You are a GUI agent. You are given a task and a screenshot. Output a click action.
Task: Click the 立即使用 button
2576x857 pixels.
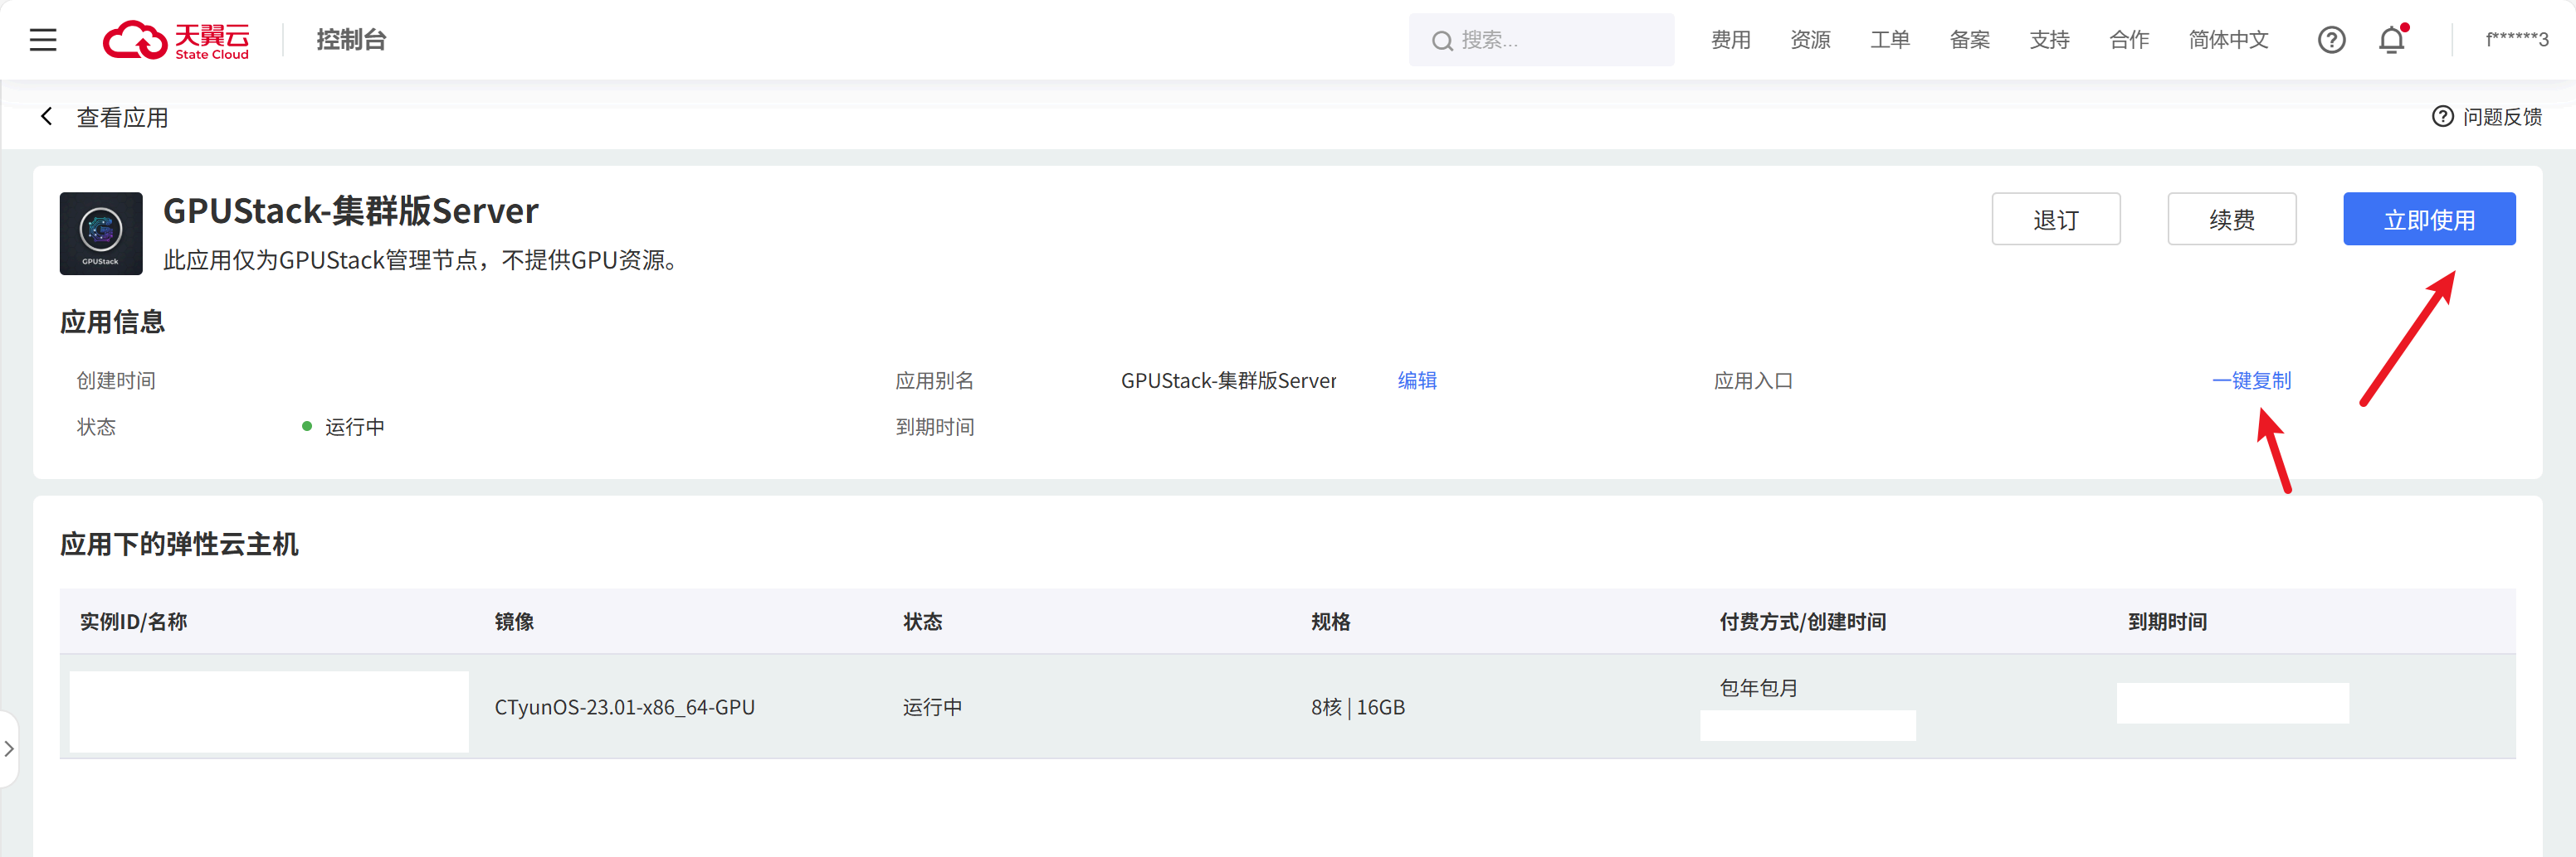[x=2429, y=219]
